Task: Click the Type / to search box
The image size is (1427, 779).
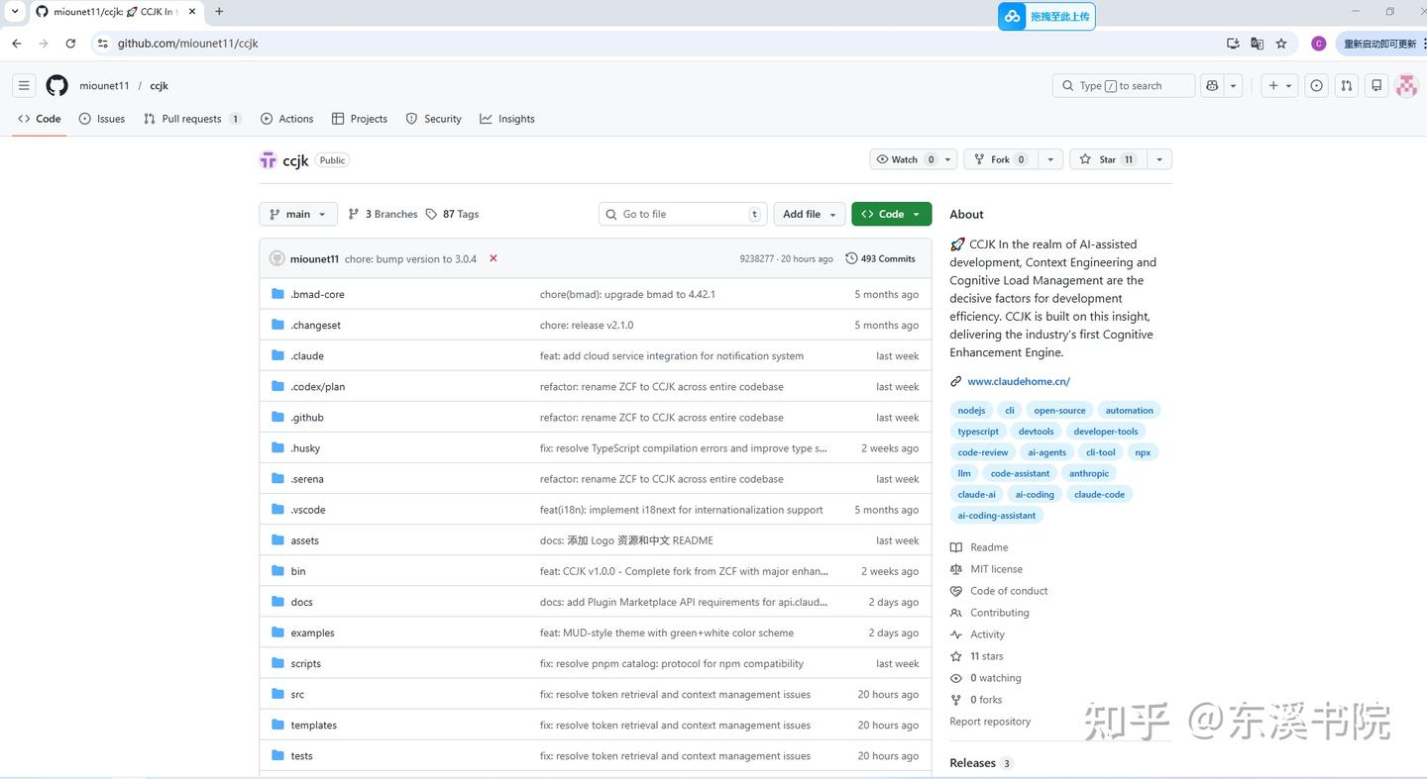Action: pyautogui.click(x=1124, y=86)
